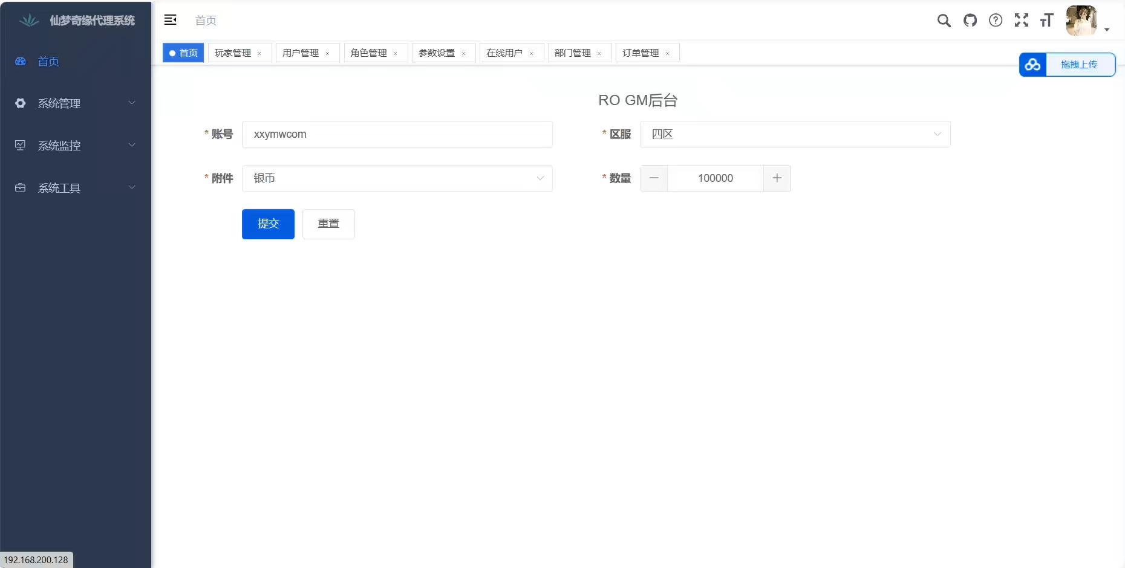Decrease 数量 with minus button

coord(654,178)
